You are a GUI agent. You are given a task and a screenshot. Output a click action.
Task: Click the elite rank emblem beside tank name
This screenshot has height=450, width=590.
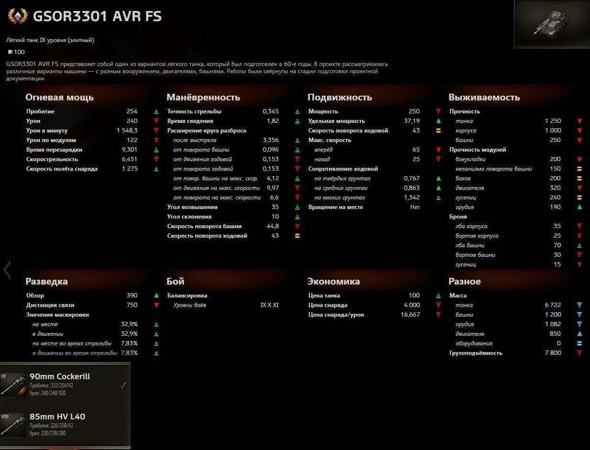coord(18,17)
